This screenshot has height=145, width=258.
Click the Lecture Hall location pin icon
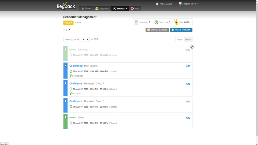pyautogui.click(x=70, y=76)
